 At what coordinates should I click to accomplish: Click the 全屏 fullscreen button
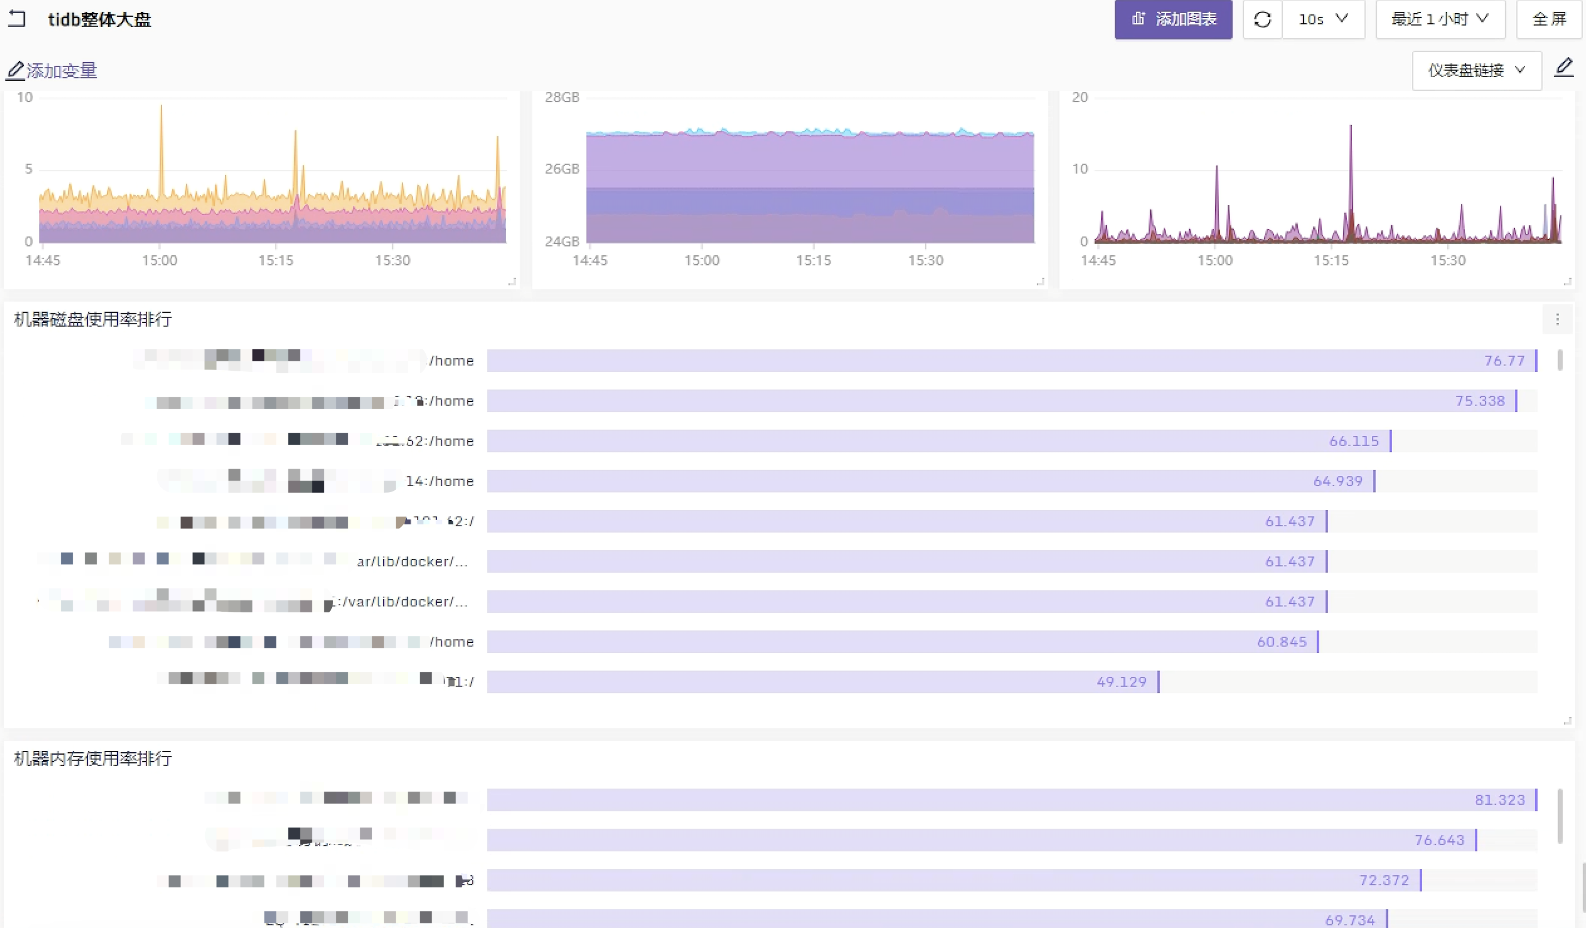[x=1549, y=20]
